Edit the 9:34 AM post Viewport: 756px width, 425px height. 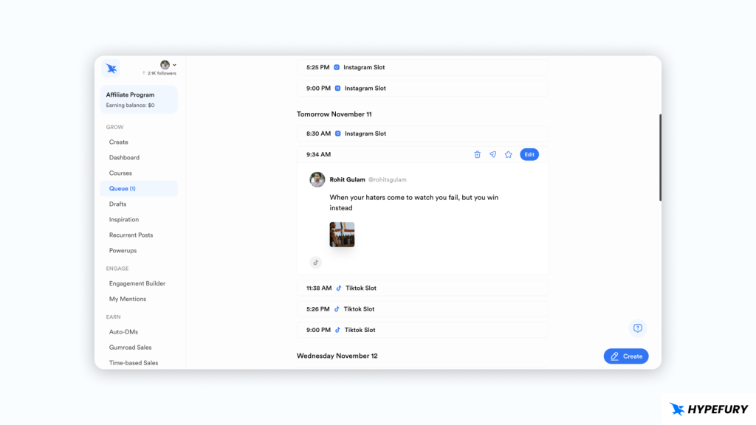529,154
